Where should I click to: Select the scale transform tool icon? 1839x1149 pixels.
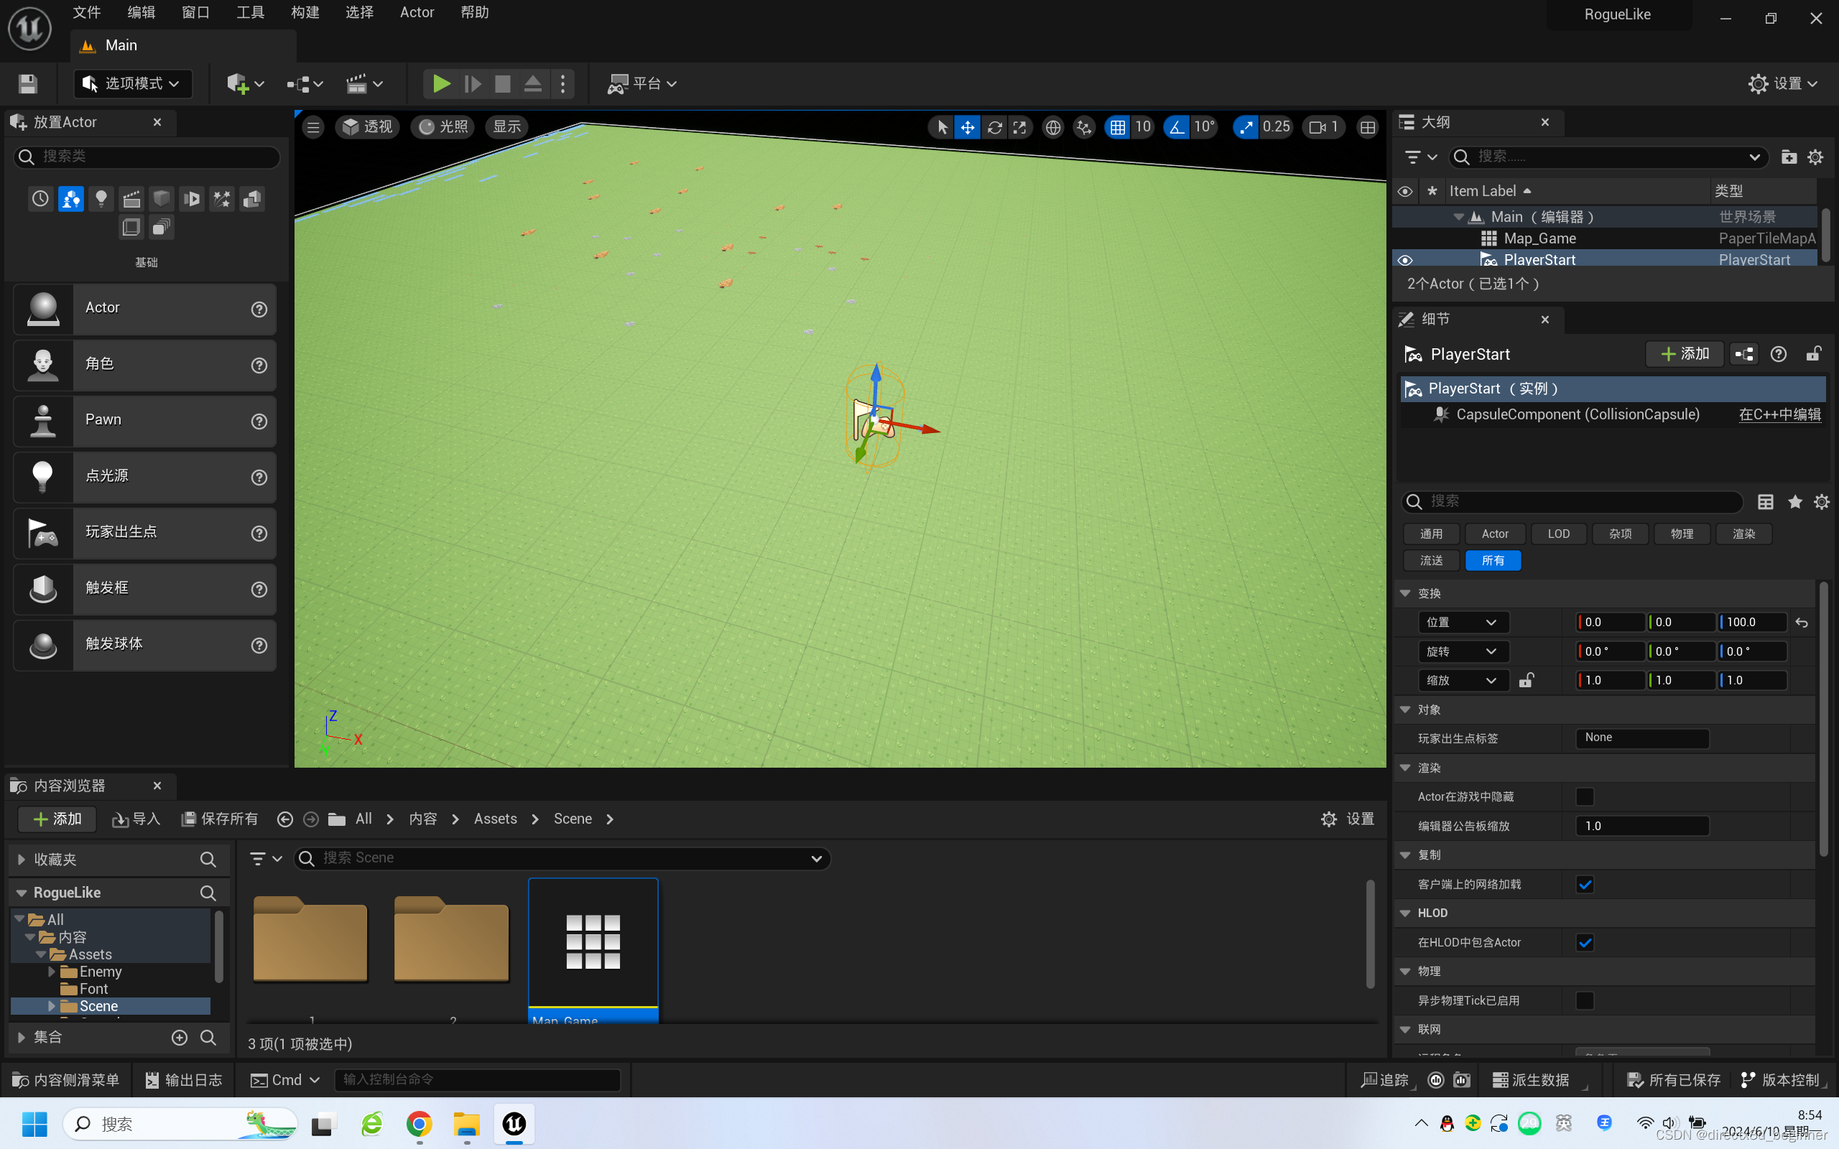click(x=1020, y=128)
